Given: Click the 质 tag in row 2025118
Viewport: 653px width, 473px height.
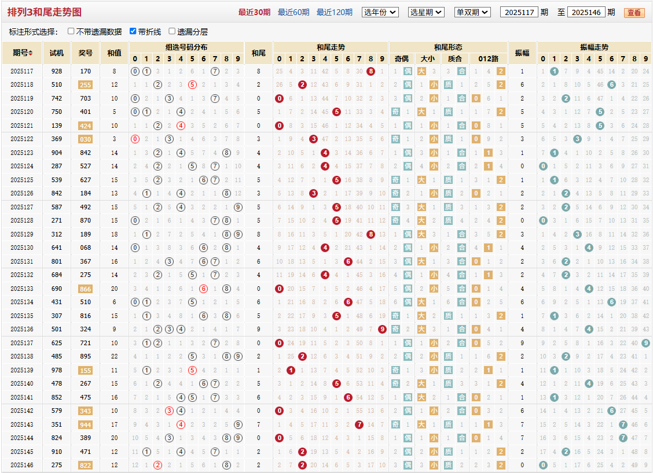Looking at the screenshot, I should tap(448, 85).
